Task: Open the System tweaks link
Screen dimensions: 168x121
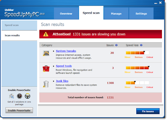Action: 66,51
